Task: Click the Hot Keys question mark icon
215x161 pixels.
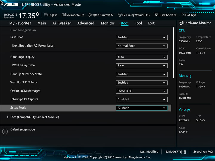Action: (183, 15)
